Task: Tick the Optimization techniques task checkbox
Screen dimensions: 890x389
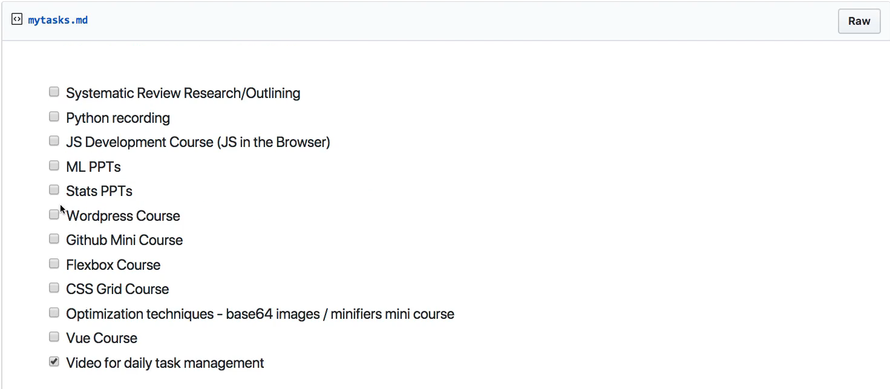Action: [54, 312]
